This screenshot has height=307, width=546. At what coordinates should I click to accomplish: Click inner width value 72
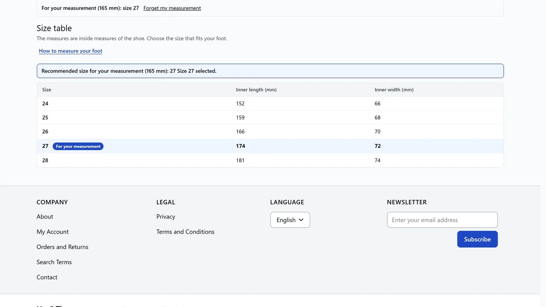[x=378, y=146]
